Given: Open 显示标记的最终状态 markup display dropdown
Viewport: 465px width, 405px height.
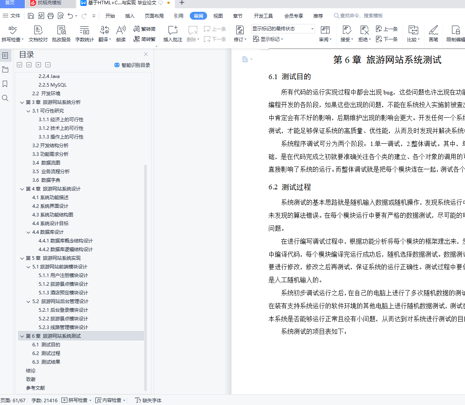Looking at the screenshot, I should click(283, 29).
